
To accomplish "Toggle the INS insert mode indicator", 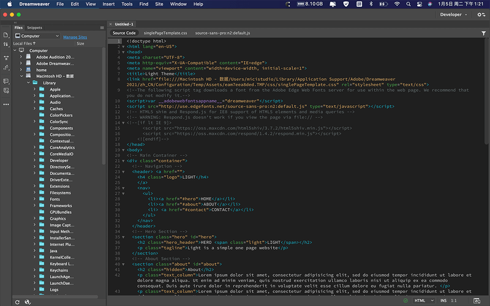I will 444,301.
